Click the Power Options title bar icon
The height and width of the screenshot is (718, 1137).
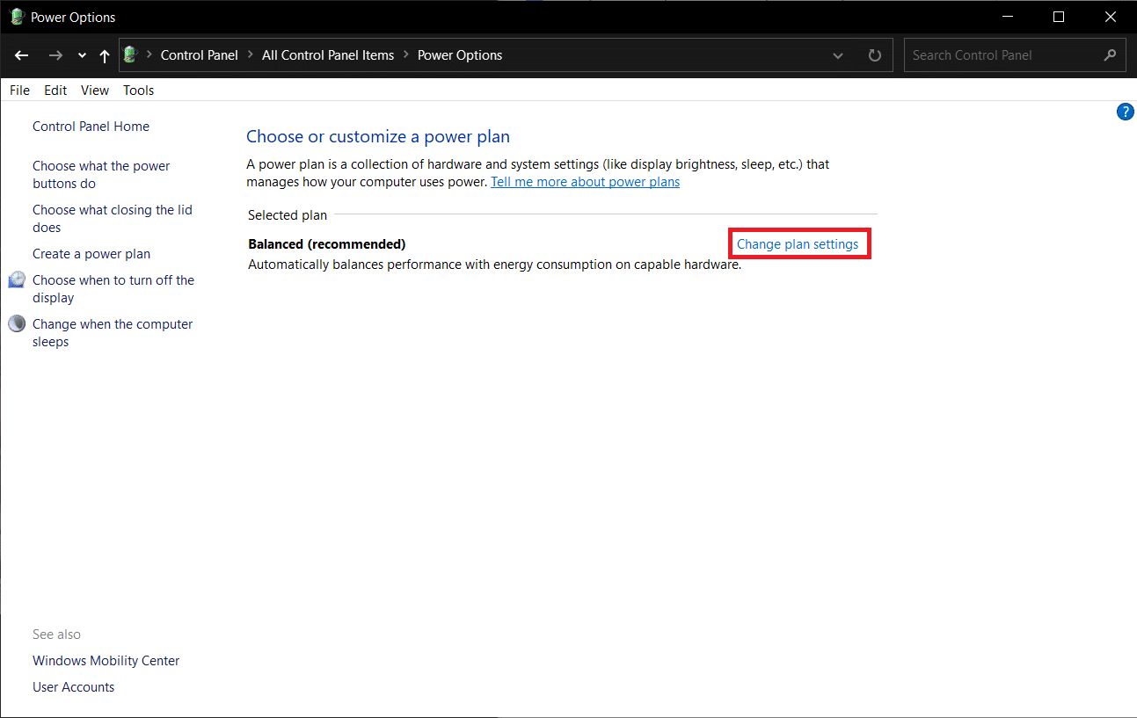tap(17, 17)
